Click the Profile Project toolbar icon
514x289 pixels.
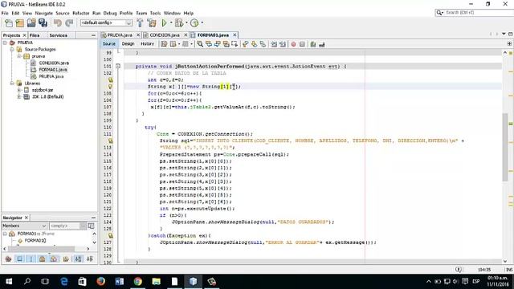coord(194,23)
